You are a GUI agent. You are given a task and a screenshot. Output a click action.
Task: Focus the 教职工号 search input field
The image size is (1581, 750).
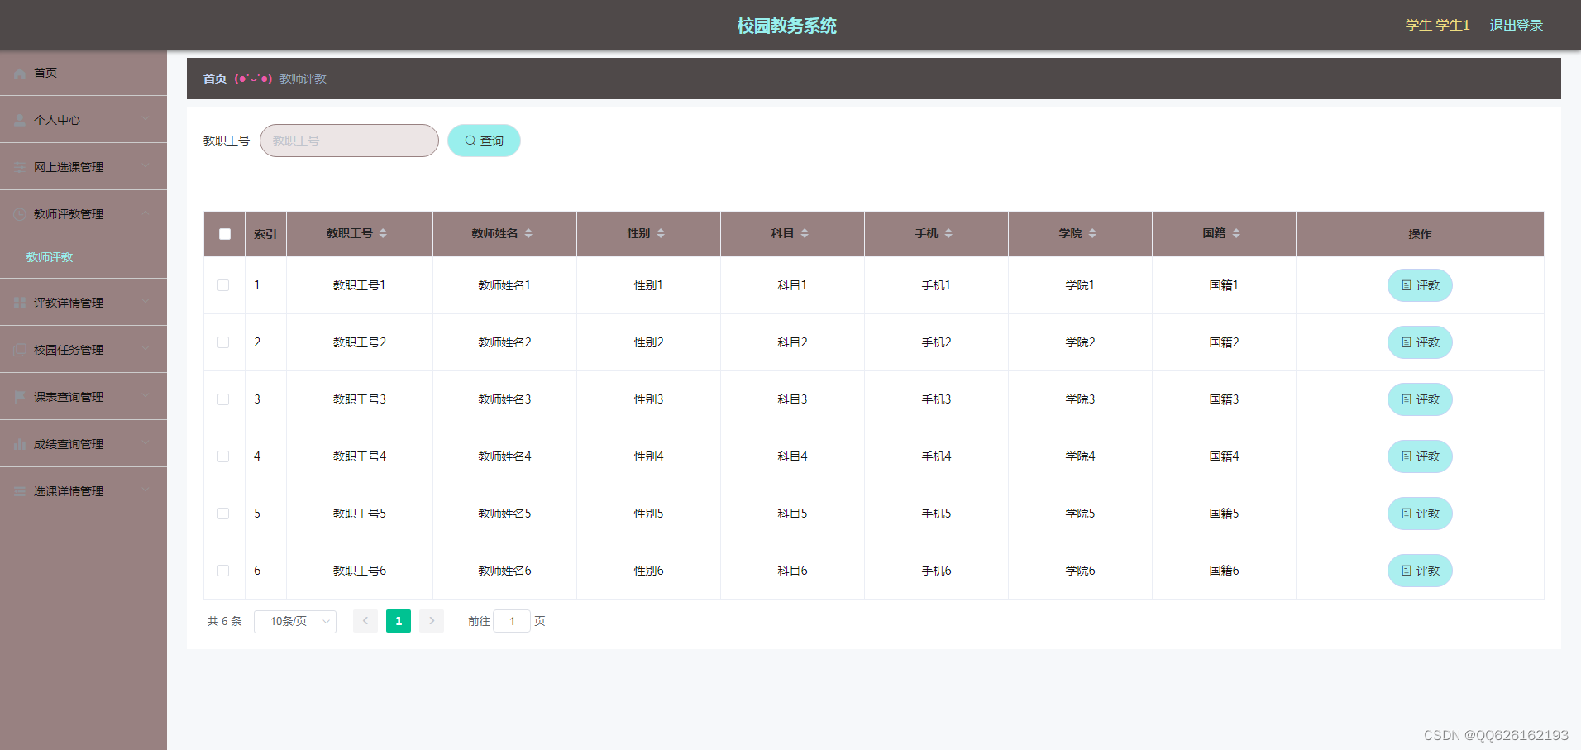[349, 141]
